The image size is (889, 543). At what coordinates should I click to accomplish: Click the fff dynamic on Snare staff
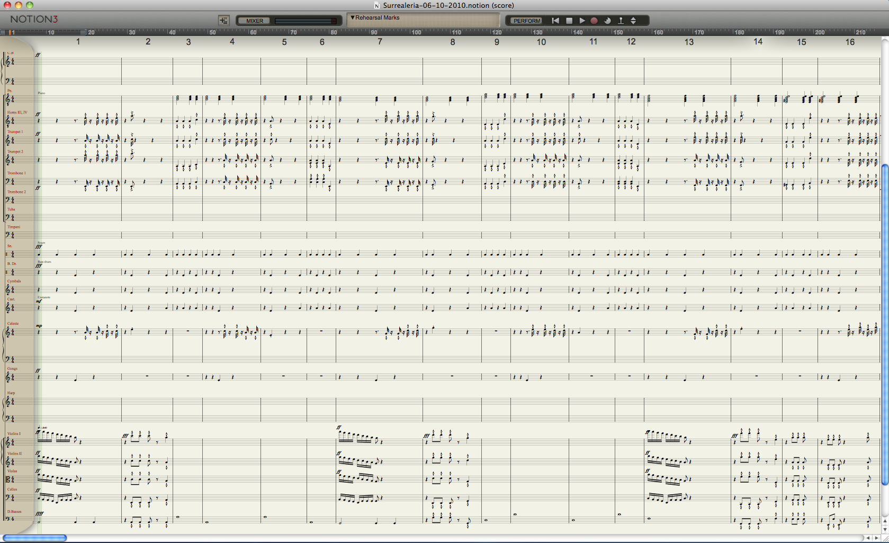(x=39, y=247)
